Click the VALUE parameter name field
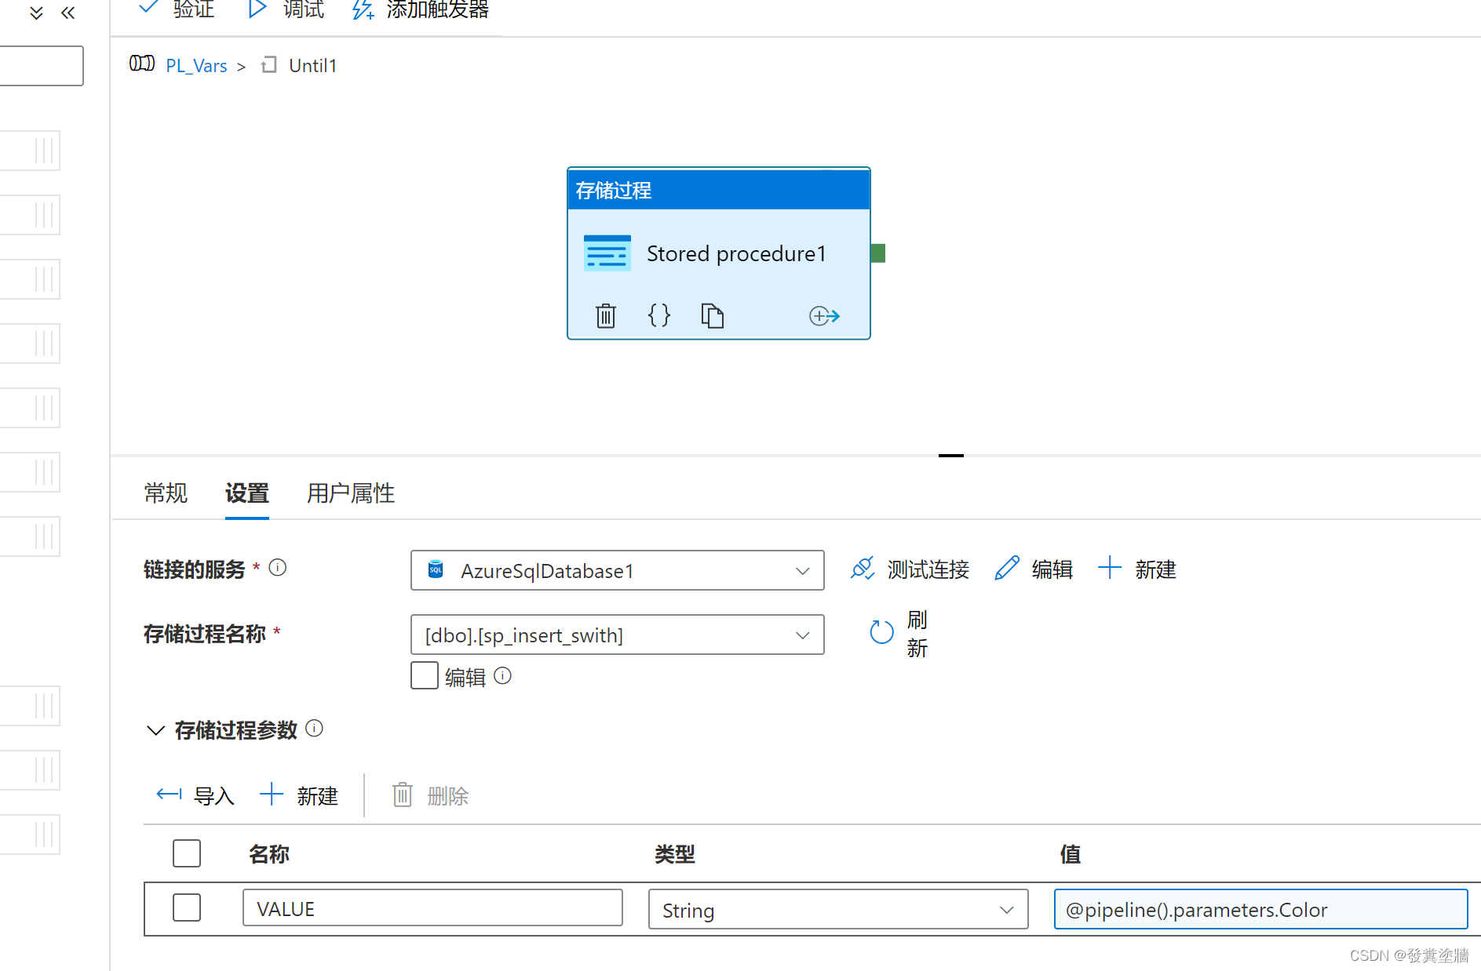Viewport: 1481px width, 971px height. point(432,908)
